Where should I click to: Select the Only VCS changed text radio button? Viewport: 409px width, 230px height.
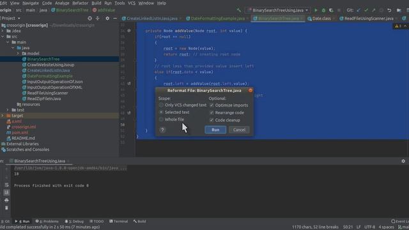tap(161, 105)
